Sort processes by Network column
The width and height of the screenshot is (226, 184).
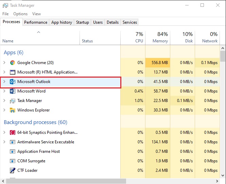pyautogui.click(x=207, y=38)
